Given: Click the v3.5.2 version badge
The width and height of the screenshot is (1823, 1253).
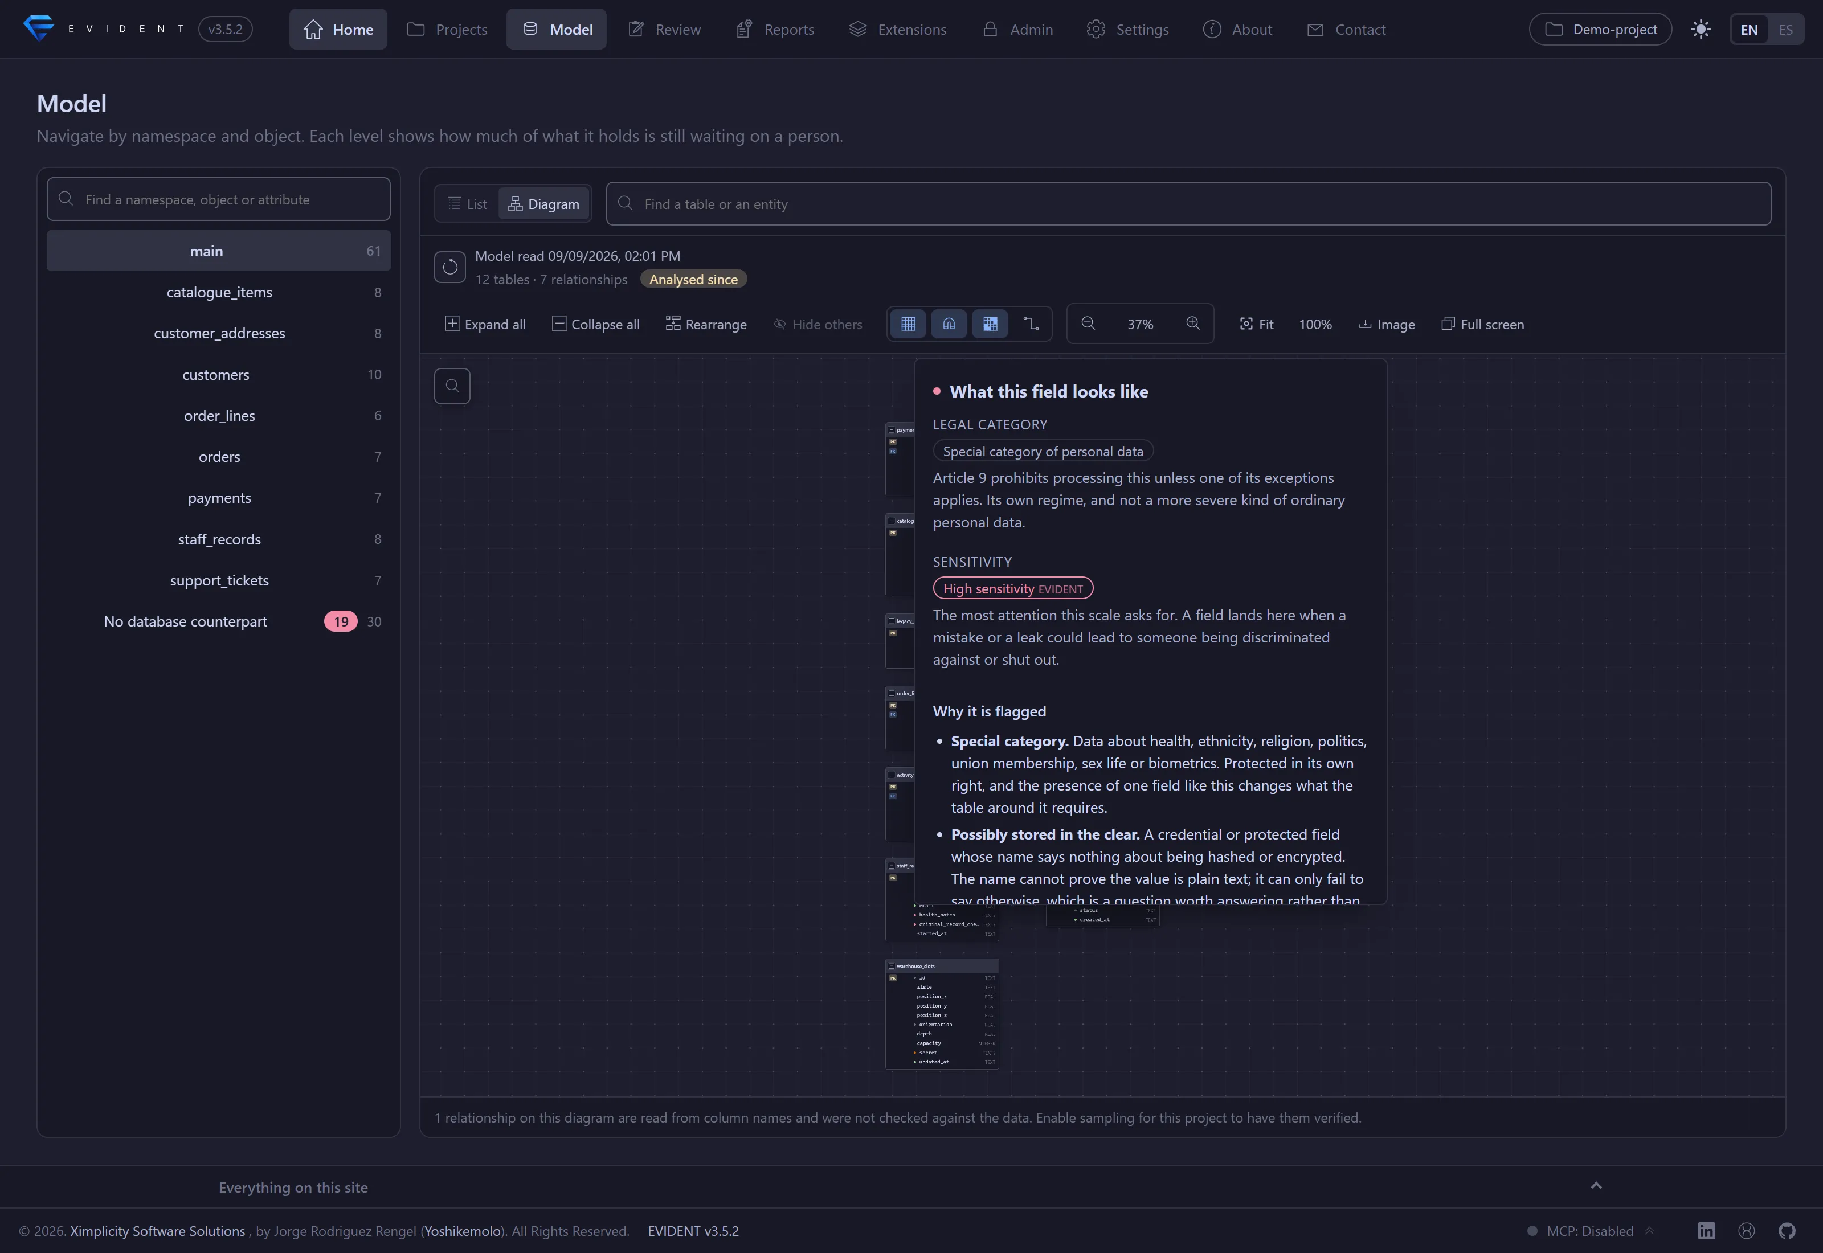Looking at the screenshot, I should pyautogui.click(x=226, y=30).
